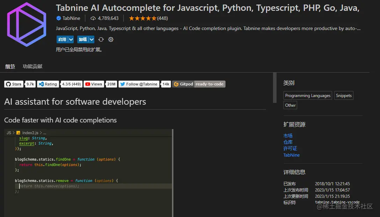The height and width of the screenshot is (217, 380).
Task: Click the code demo GIF thumbnail
Action: (88, 173)
